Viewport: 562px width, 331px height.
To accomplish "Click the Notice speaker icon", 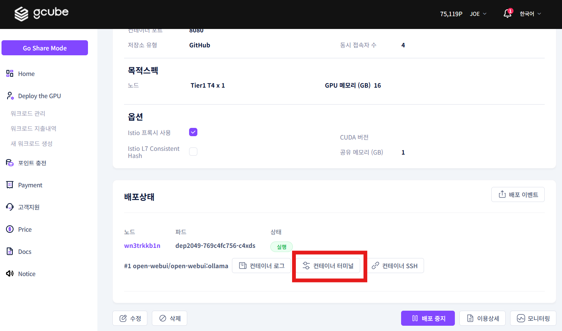I will (9, 273).
